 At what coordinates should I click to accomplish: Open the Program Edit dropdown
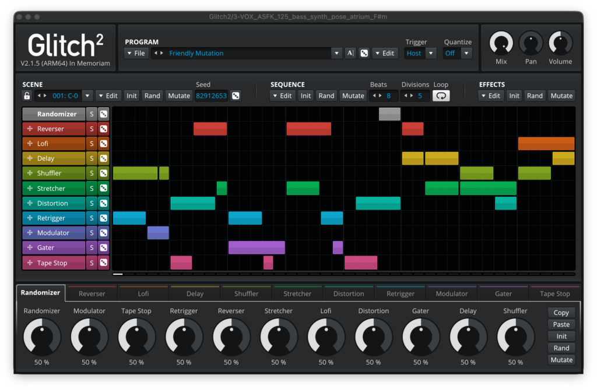[385, 53]
